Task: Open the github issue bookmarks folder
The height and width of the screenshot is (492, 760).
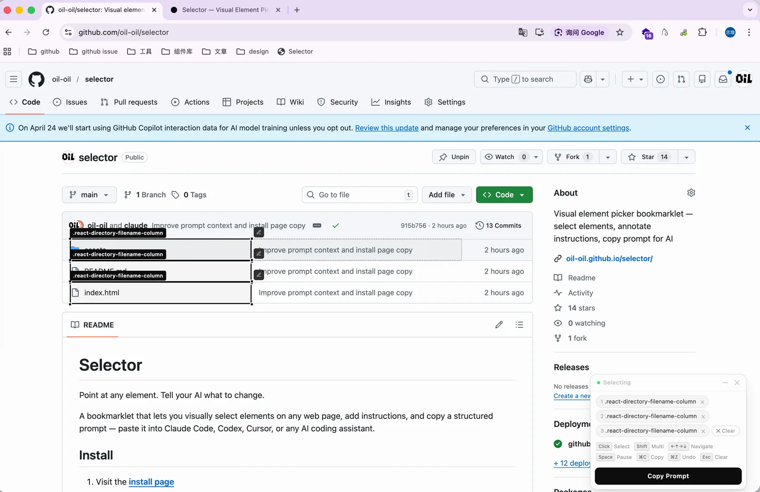Action: (94, 51)
